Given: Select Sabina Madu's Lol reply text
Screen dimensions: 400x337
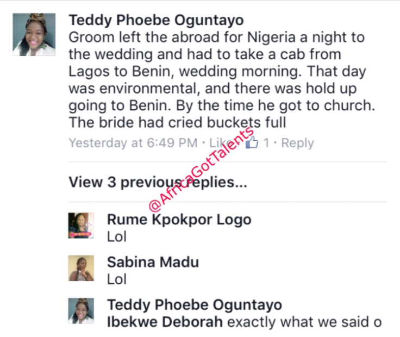Looking at the screenshot, I should tap(116, 279).
